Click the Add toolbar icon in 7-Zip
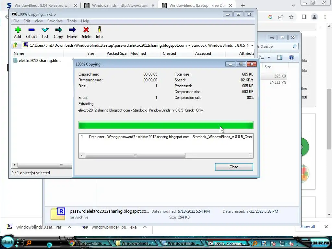 pyautogui.click(x=18, y=32)
